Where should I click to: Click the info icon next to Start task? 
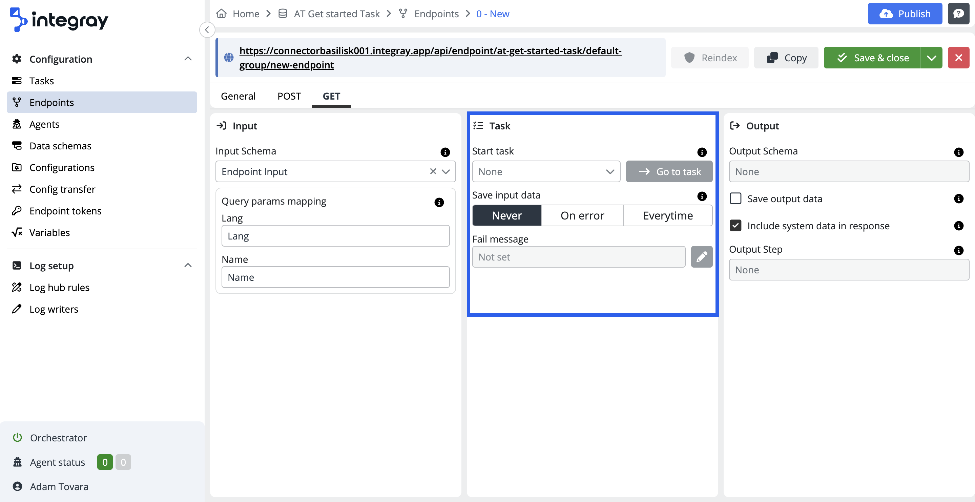pyautogui.click(x=702, y=152)
